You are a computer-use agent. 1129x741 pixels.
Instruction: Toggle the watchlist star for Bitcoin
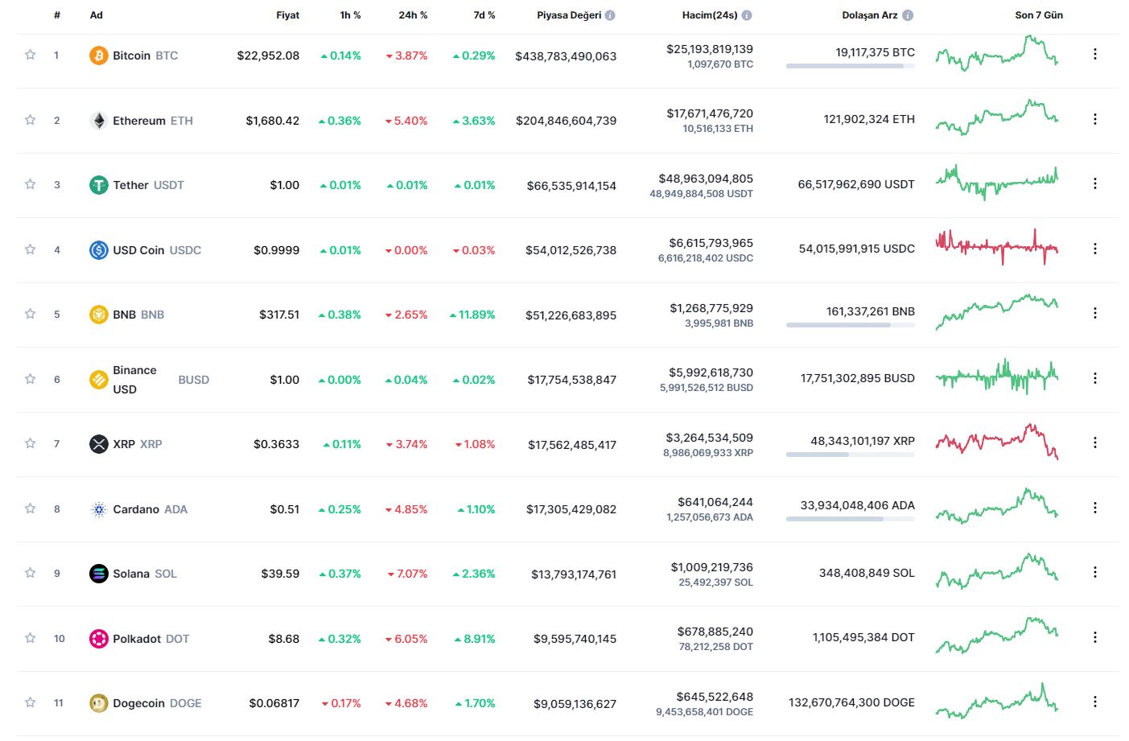(30, 55)
